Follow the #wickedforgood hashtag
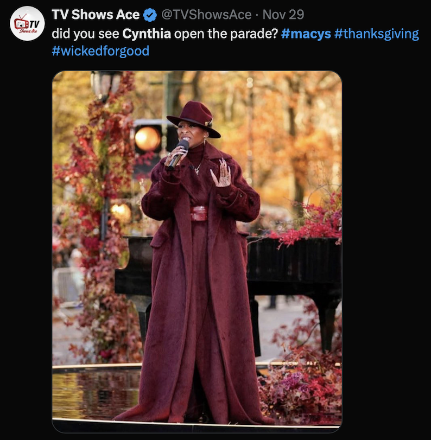 [100, 51]
